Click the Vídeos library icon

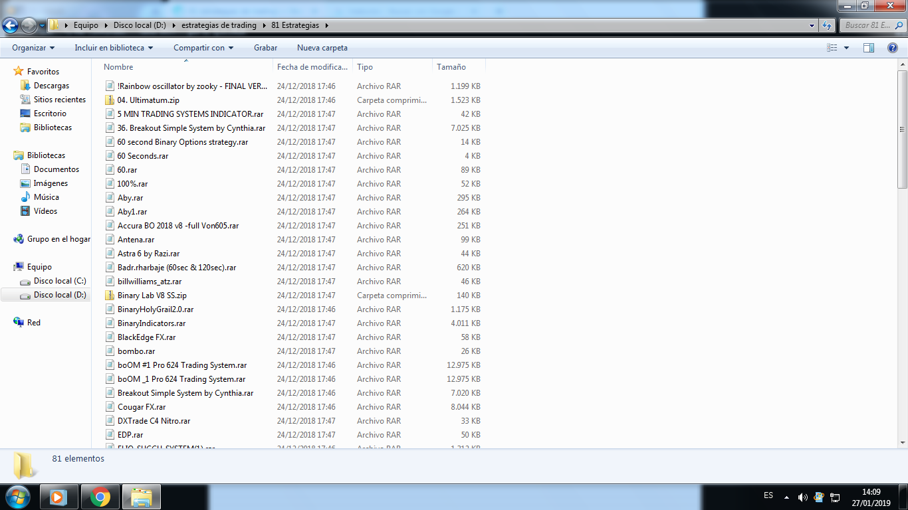(x=25, y=211)
